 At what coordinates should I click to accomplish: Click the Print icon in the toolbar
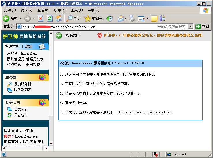pos(132,18)
